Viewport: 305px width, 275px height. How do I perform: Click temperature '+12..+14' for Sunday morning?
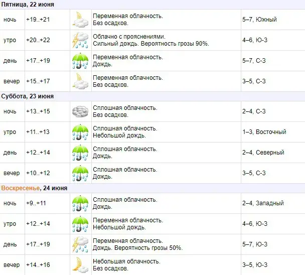(x=38, y=224)
